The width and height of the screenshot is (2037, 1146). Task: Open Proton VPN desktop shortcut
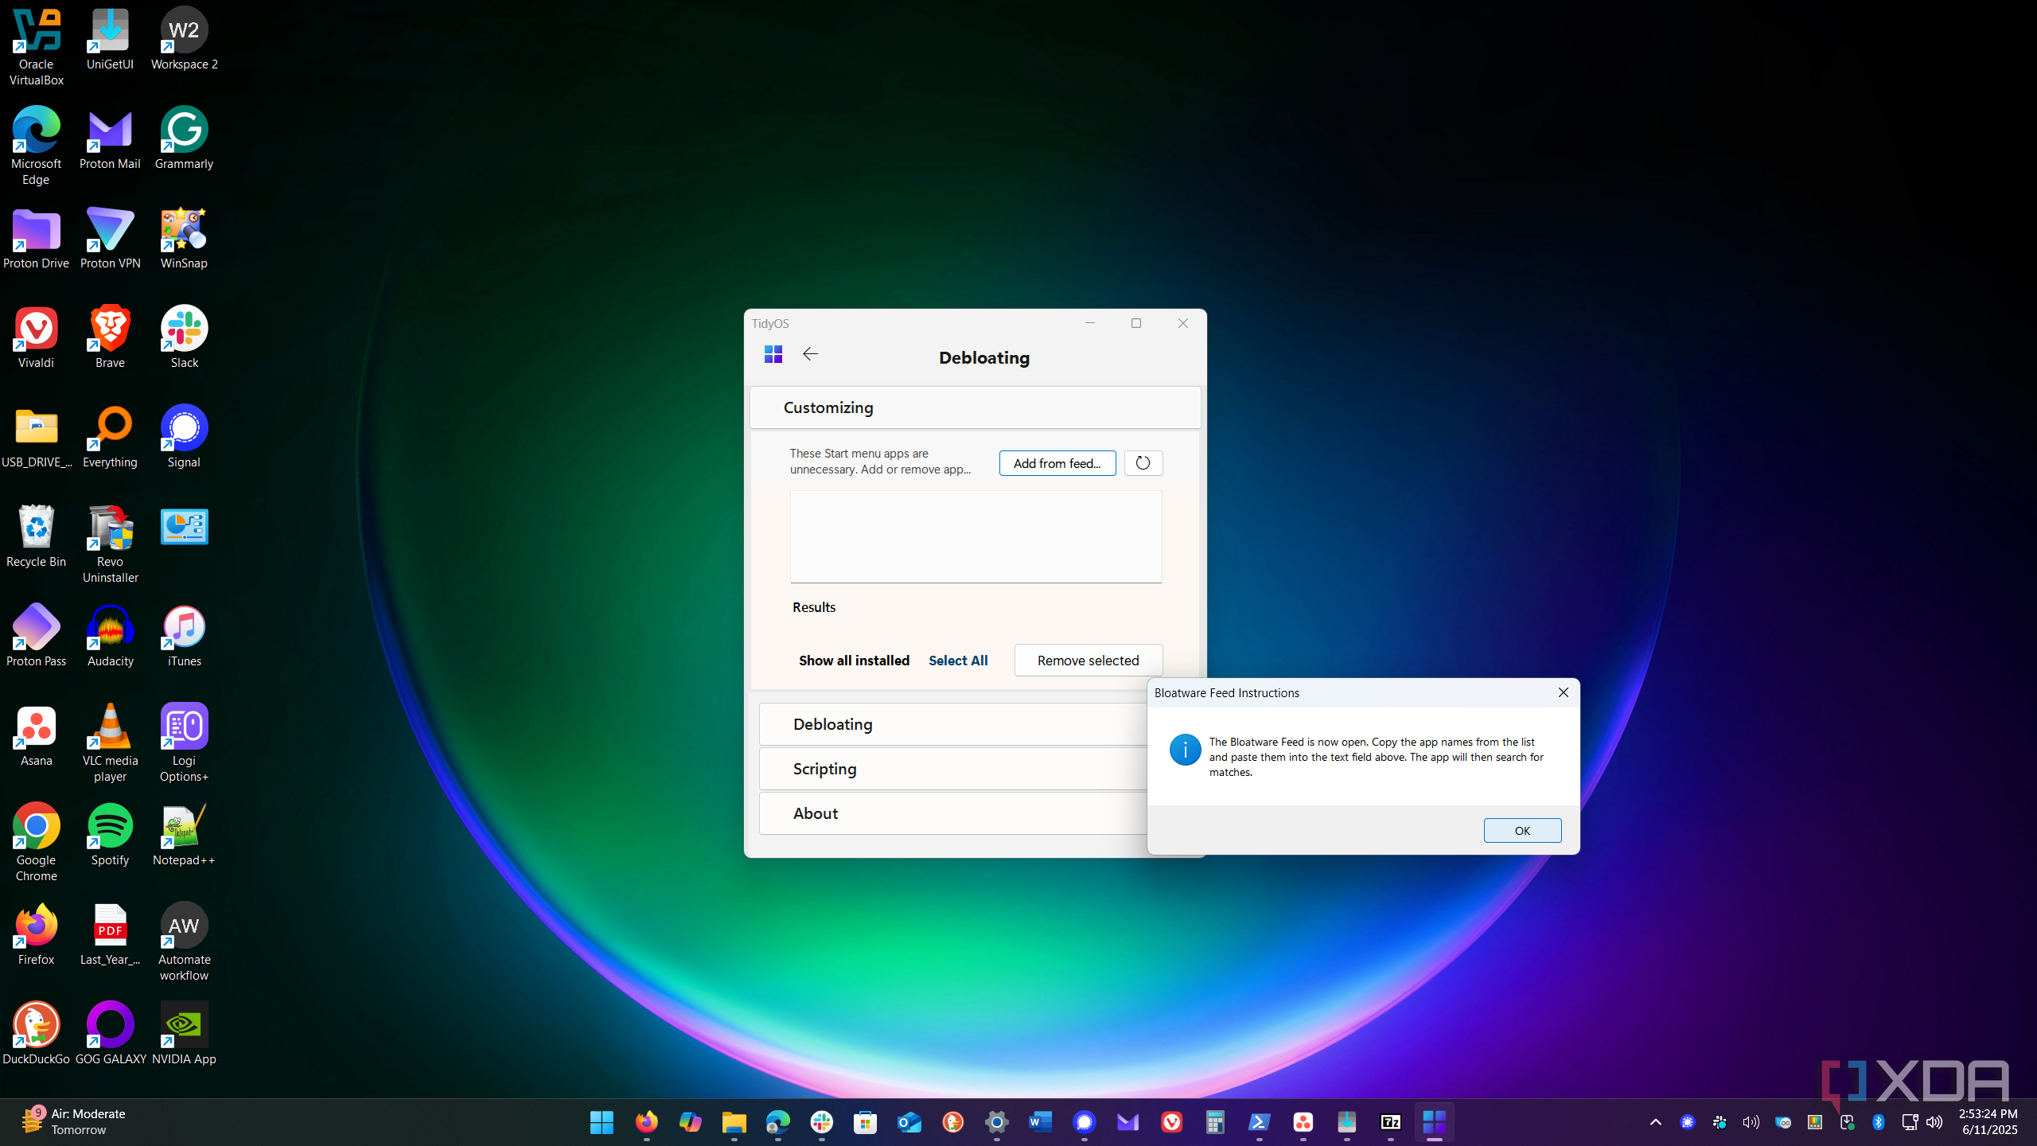click(110, 238)
